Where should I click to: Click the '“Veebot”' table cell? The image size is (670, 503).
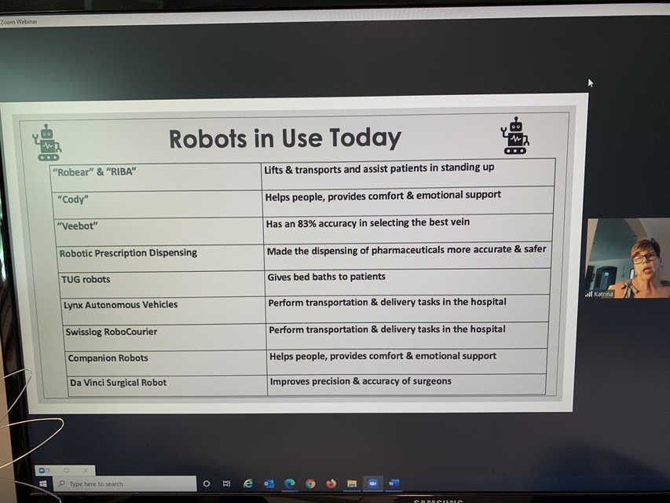click(159, 231)
